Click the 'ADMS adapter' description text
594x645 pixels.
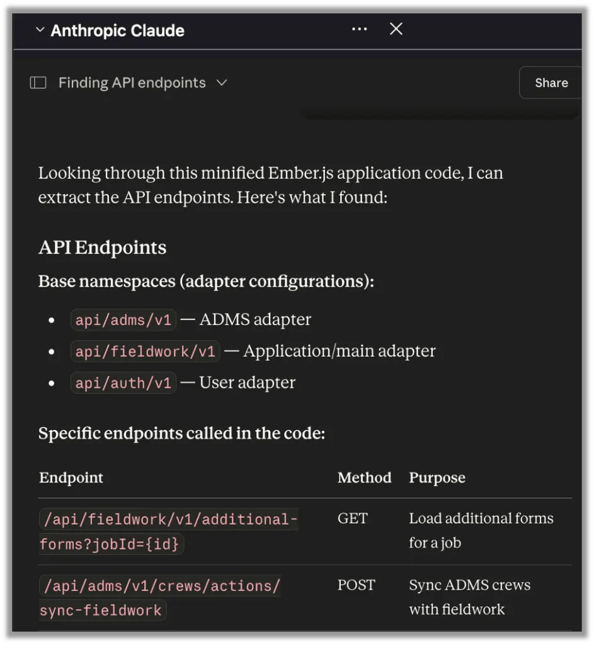[x=255, y=319]
